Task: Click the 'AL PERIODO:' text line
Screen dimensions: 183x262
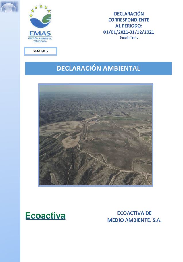Action: tap(129, 26)
